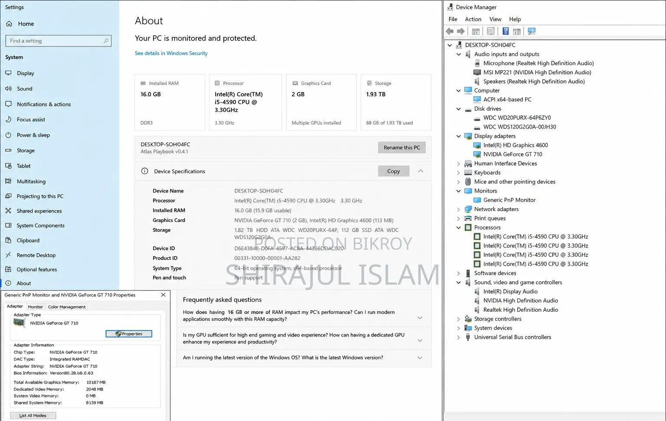Collapse the Processors node
This screenshot has width=666, height=421.
coord(459,228)
